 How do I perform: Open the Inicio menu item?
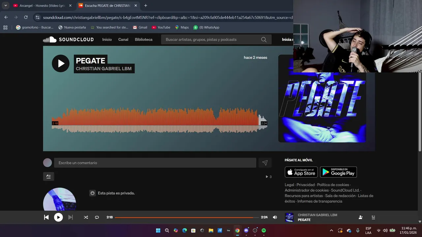(x=107, y=39)
